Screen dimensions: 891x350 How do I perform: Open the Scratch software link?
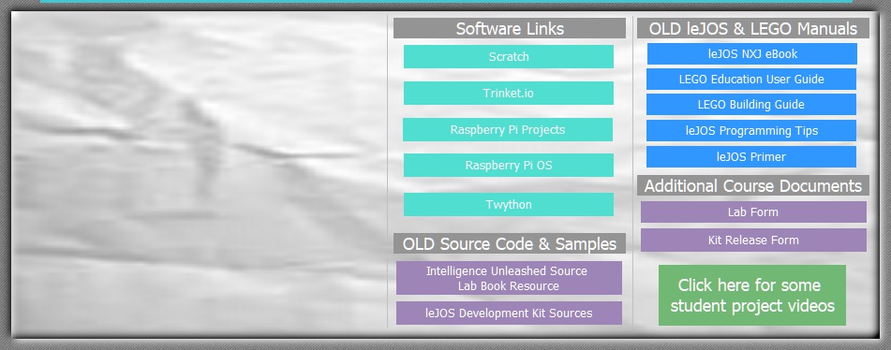tap(509, 57)
